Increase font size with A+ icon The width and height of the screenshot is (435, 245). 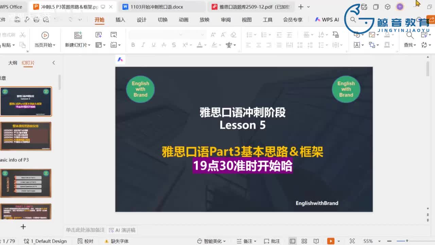213,35
